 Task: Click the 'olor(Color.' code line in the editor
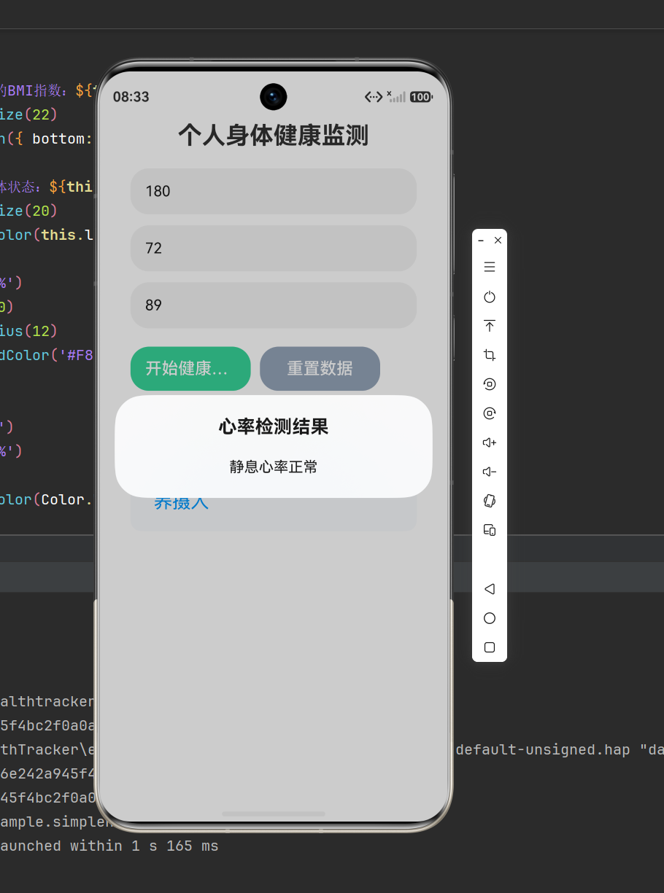pyautogui.click(x=47, y=499)
